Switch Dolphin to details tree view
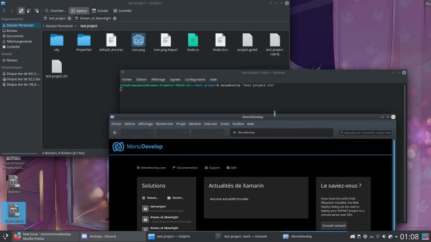Image resolution: width=431 pixels, height=242 pixels. (x=36, y=11)
